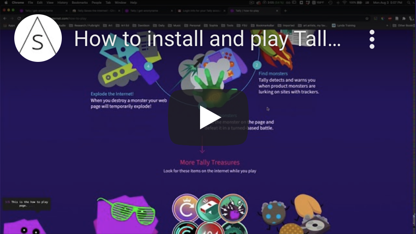The image size is (416, 234).
Task: Click the 'Mon Aug 3 5:07 PM' clock
Action: pyautogui.click(x=387, y=3)
